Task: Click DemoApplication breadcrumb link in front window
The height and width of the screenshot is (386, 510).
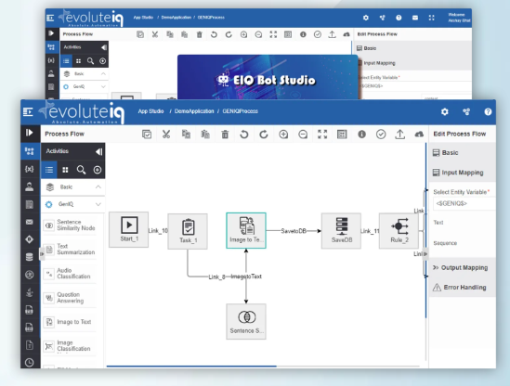Action: coord(194,111)
